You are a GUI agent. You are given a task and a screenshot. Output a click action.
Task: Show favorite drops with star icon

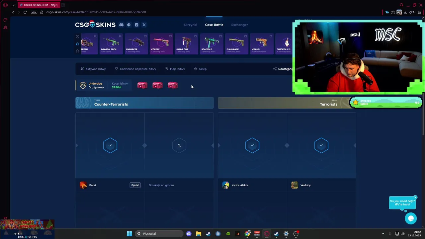point(77,51)
